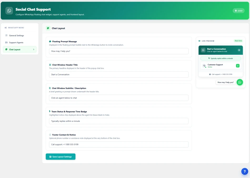Click the WhatsApp Menu gears icon
This screenshot has height=178, width=250.
coord(6,28)
